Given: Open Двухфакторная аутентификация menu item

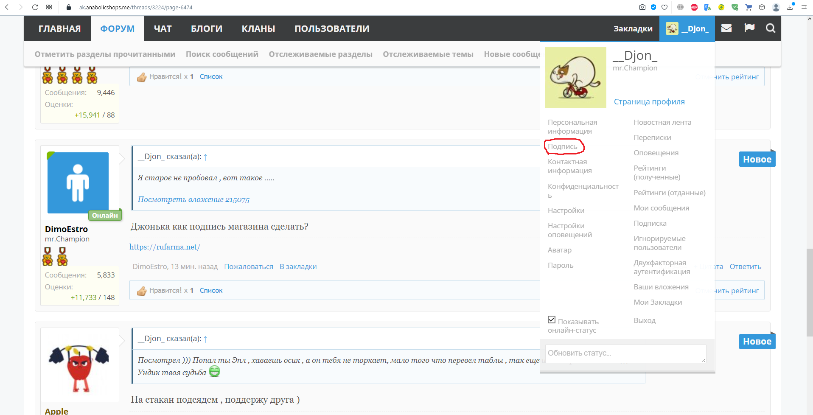Looking at the screenshot, I should [x=662, y=267].
